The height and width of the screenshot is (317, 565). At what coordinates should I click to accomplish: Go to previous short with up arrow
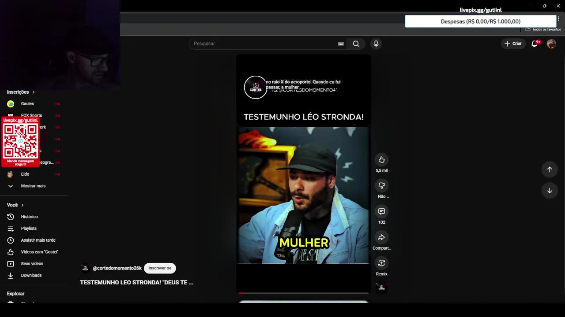550,170
